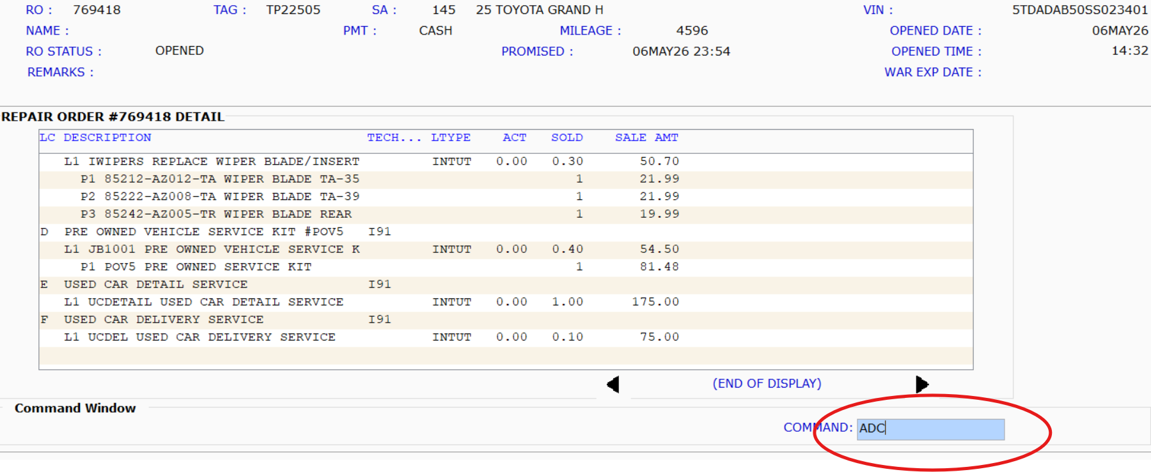Screen dimensions: 1151x472
Task: Select line E USED CAR DETAIL SERVICE
Action: (x=506, y=285)
